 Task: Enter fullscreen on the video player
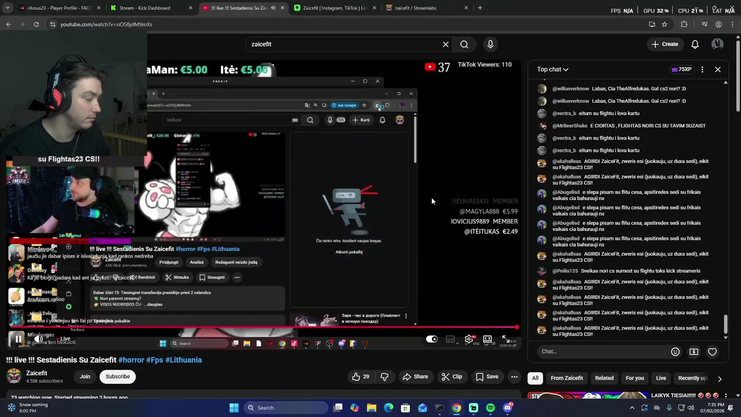click(x=506, y=339)
